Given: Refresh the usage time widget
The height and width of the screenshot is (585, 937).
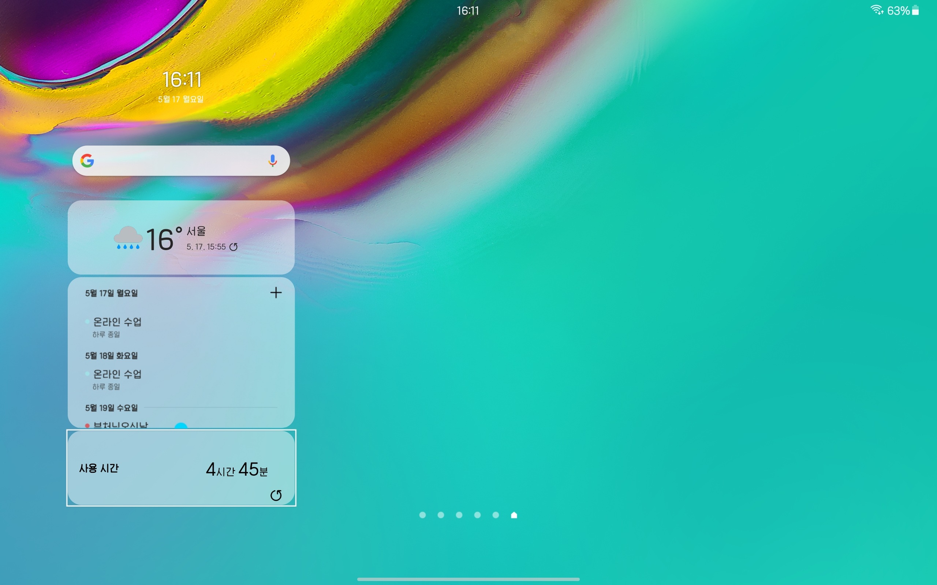Looking at the screenshot, I should [276, 495].
